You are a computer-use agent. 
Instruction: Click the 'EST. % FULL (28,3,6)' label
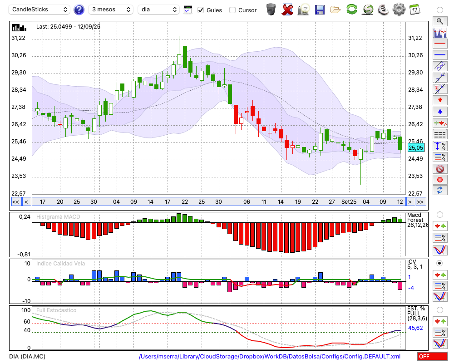[417, 314]
